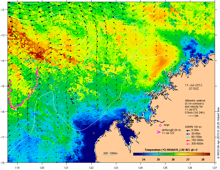Click the '80-150m' depth label

click(196, 137)
